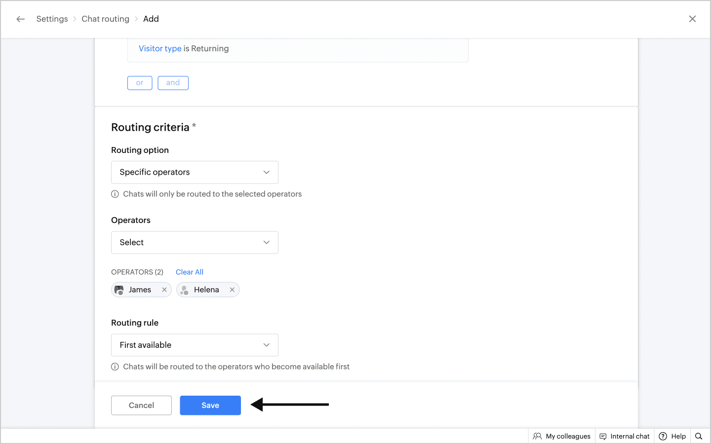Image resolution: width=711 pixels, height=444 pixels.
Task: Click the search magnifier icon
Action: click(x=699, y=436)
